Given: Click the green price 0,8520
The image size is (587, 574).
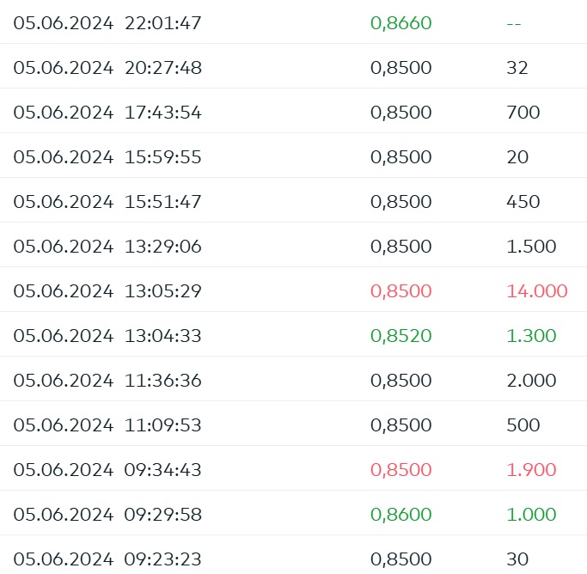Looking at the screenshot, I should pyautogui.click(x=401, y=336).
